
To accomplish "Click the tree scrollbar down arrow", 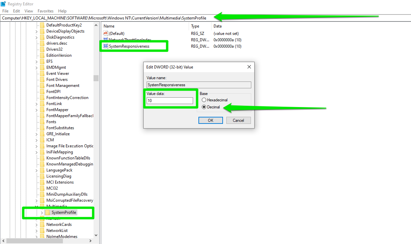I will click(x=96, y=235).
